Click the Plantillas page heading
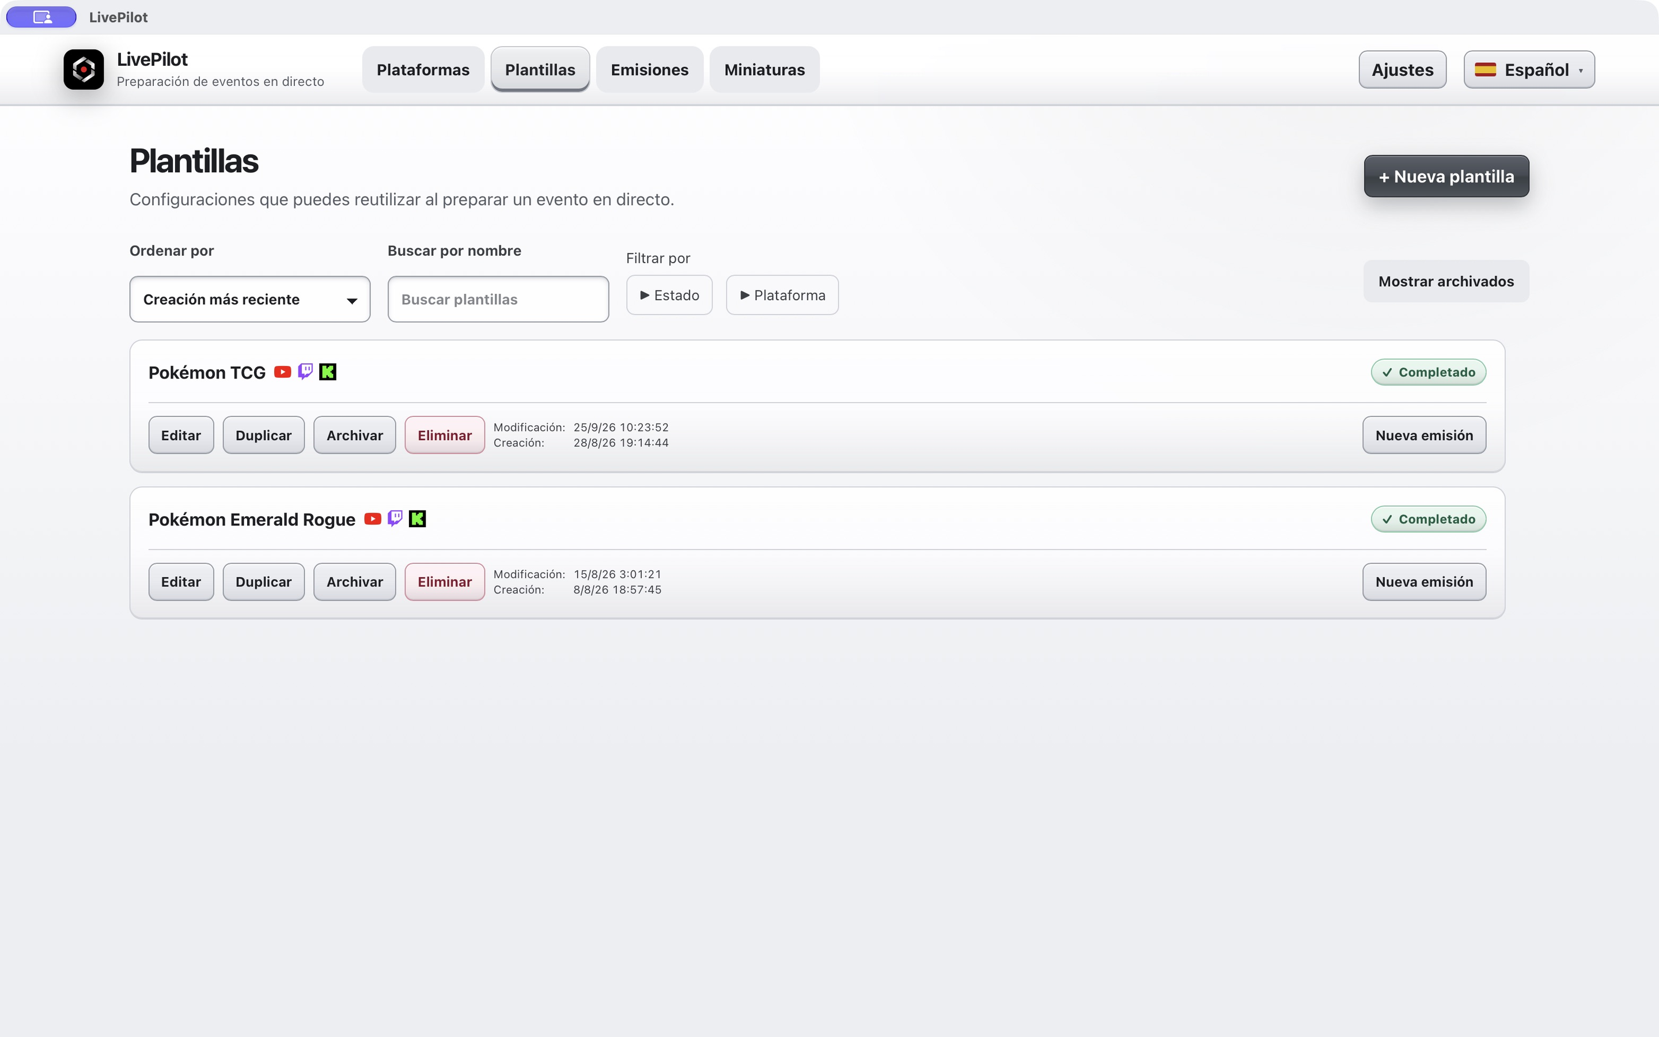The width and height of the screenshot is (1659, 1037). click(194, 161)
